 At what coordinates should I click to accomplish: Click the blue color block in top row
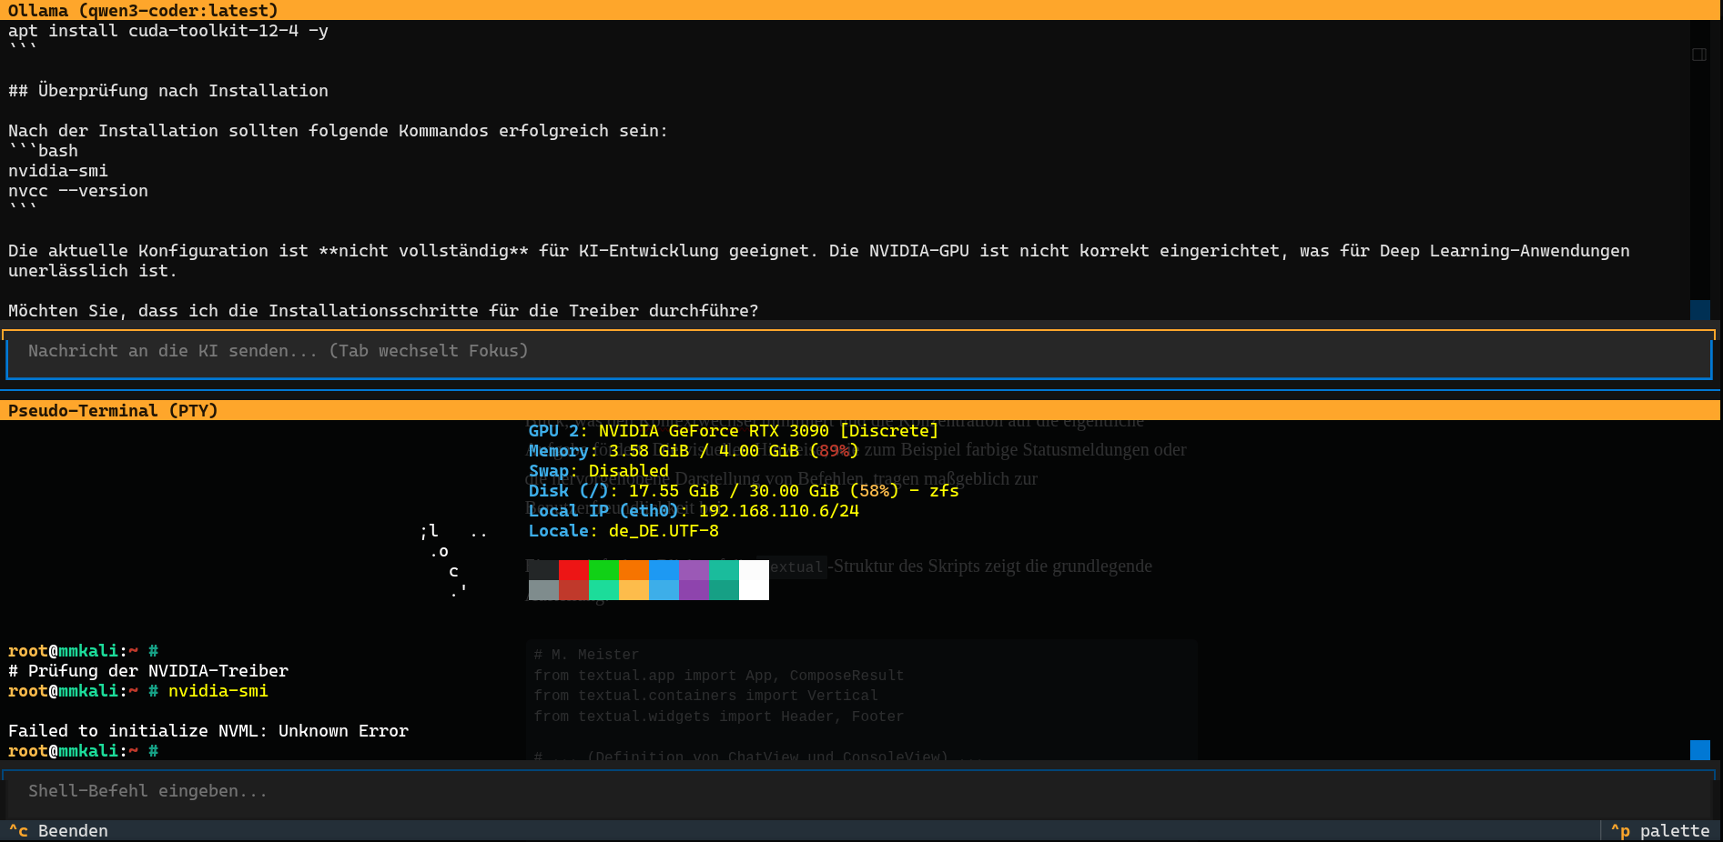click(x=664, y=570)
